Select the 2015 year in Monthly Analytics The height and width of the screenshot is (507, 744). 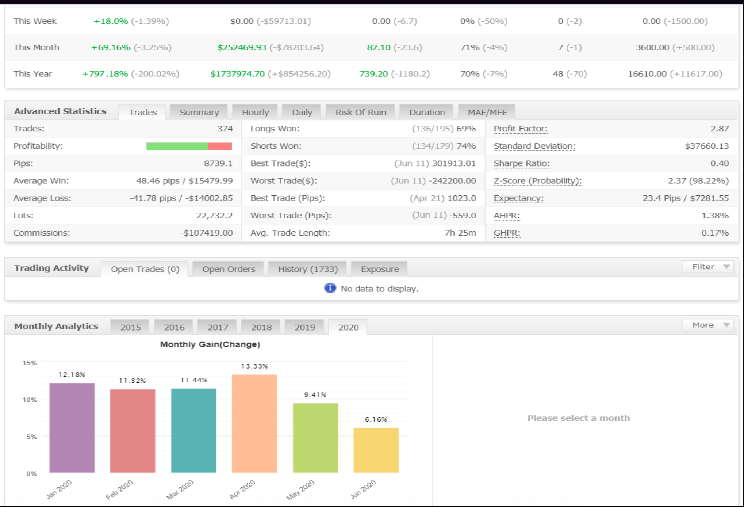[x=130, y=327]
